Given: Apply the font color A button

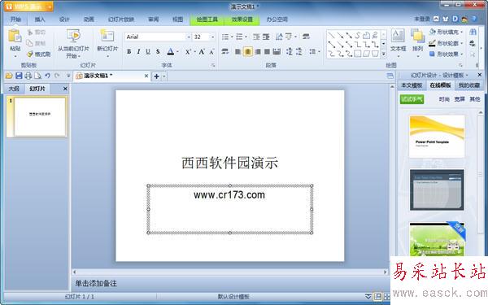Looking at the screenshot, I should 170,52.
